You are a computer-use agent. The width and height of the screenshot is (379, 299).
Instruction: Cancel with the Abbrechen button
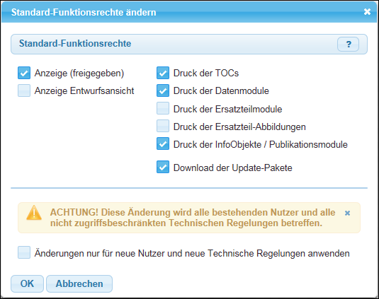(x=79, y=284)
